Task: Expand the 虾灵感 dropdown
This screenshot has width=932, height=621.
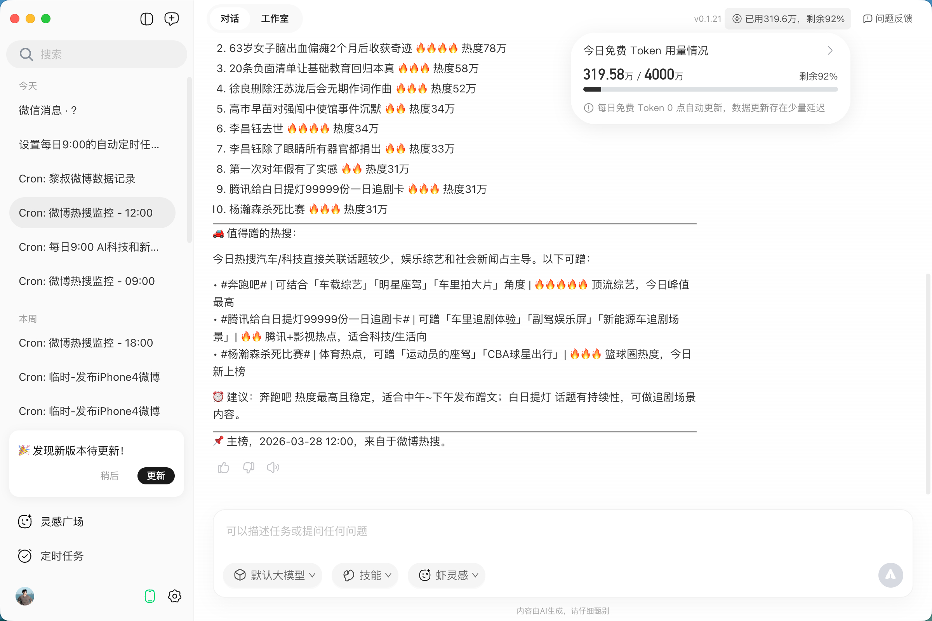Action: click(446, 576)
